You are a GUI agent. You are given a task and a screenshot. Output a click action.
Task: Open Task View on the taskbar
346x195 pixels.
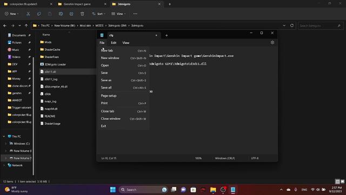(x=174, y=190)
